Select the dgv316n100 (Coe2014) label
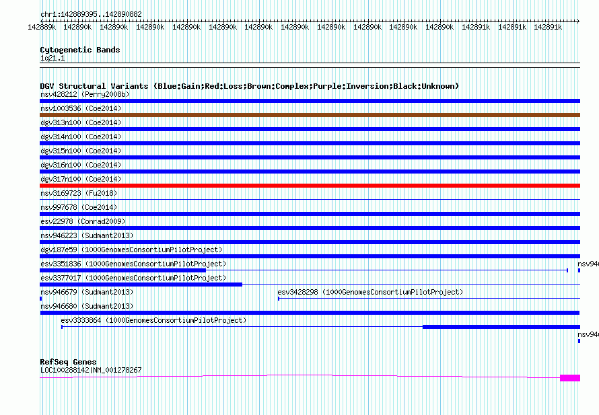 (81, 165)
